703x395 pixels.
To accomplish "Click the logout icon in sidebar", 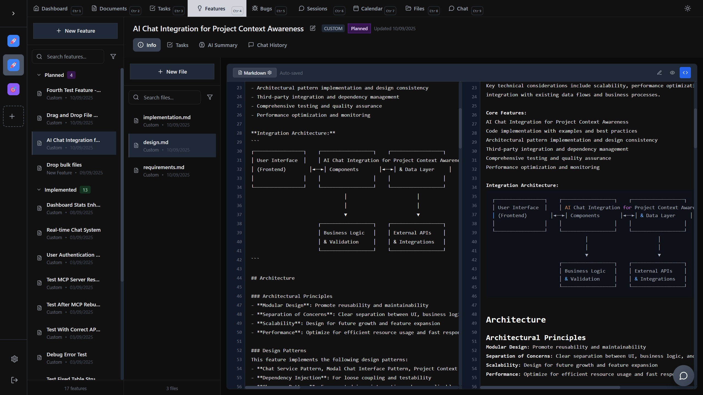I will (x=14, y=380).
